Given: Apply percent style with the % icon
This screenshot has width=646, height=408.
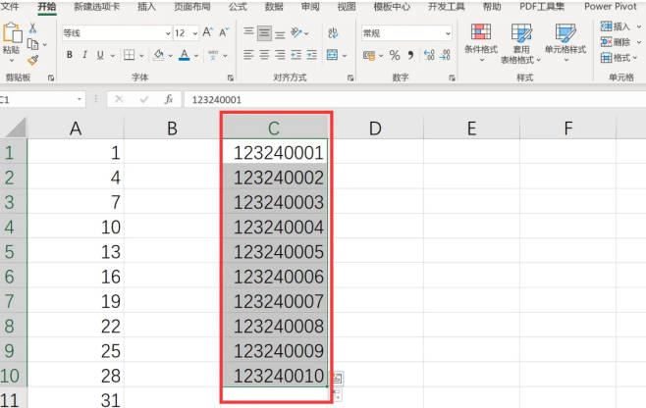Looking at the screenshot, I should click(395, 55).
